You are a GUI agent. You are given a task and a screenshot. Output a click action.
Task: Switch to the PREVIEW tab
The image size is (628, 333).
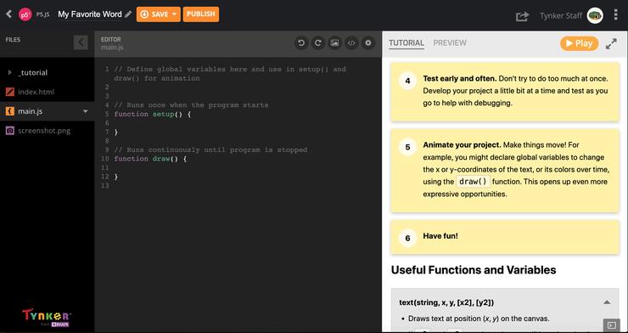click(x=450, y=42)
